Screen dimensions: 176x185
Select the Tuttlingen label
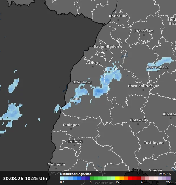point(154,143)
